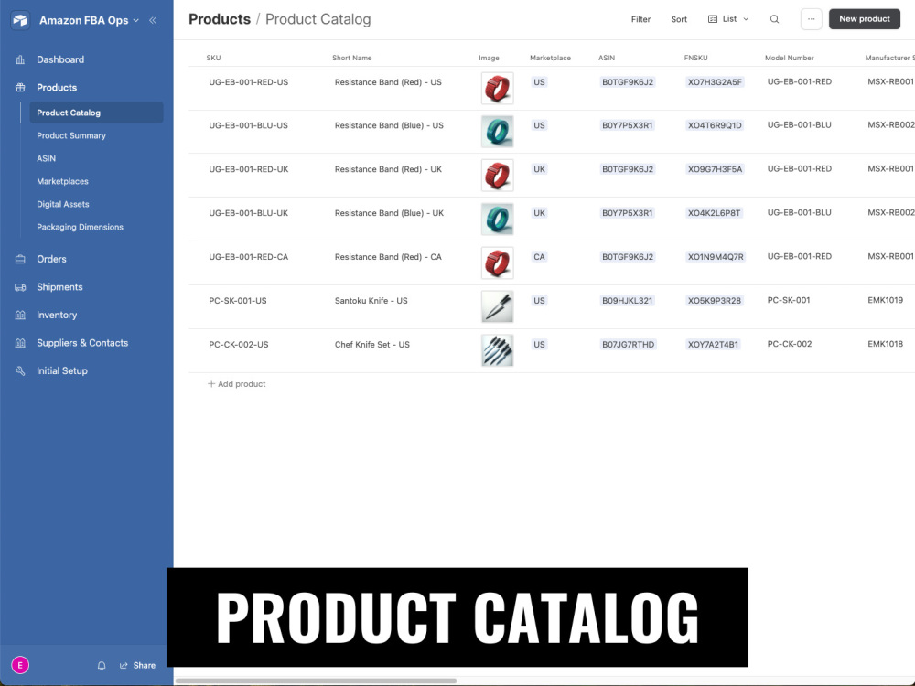Select Marketplaces in the sidebar

pos(62,181)
